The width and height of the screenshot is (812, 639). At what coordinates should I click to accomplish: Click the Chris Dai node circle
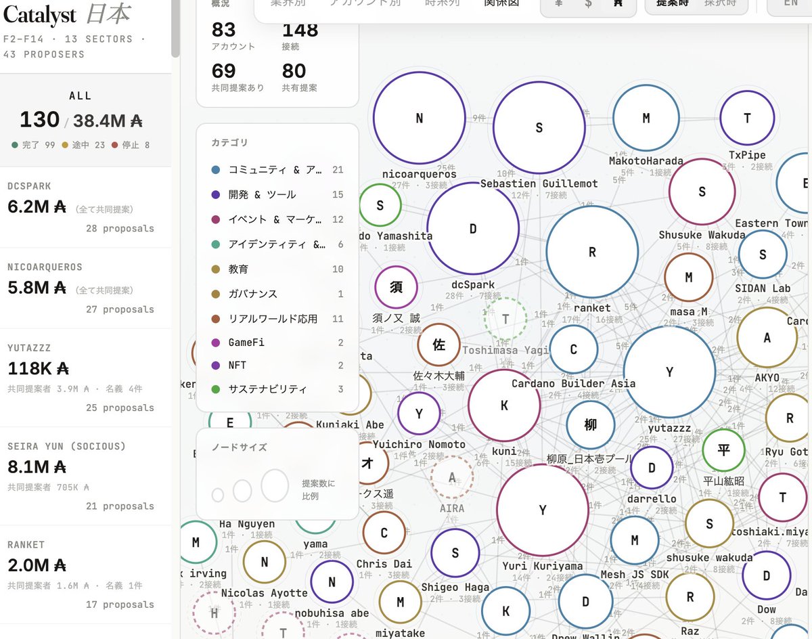(384, 532)
